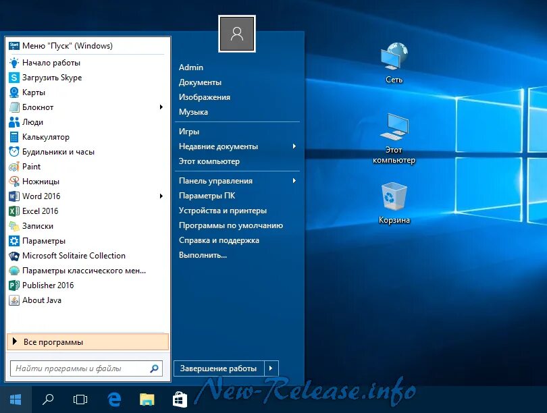The image size is (547, 413).
Task: Open Справка и поддержка
Action: pyautogui.click(x=219, y=240)
